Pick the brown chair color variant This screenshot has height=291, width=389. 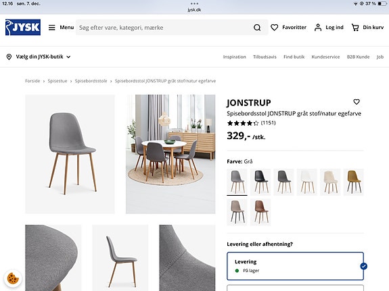coord(260,212)
